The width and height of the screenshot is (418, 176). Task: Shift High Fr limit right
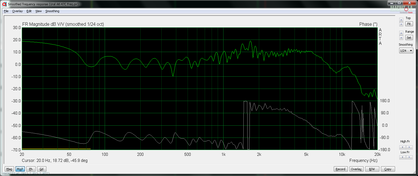(409, 147)
